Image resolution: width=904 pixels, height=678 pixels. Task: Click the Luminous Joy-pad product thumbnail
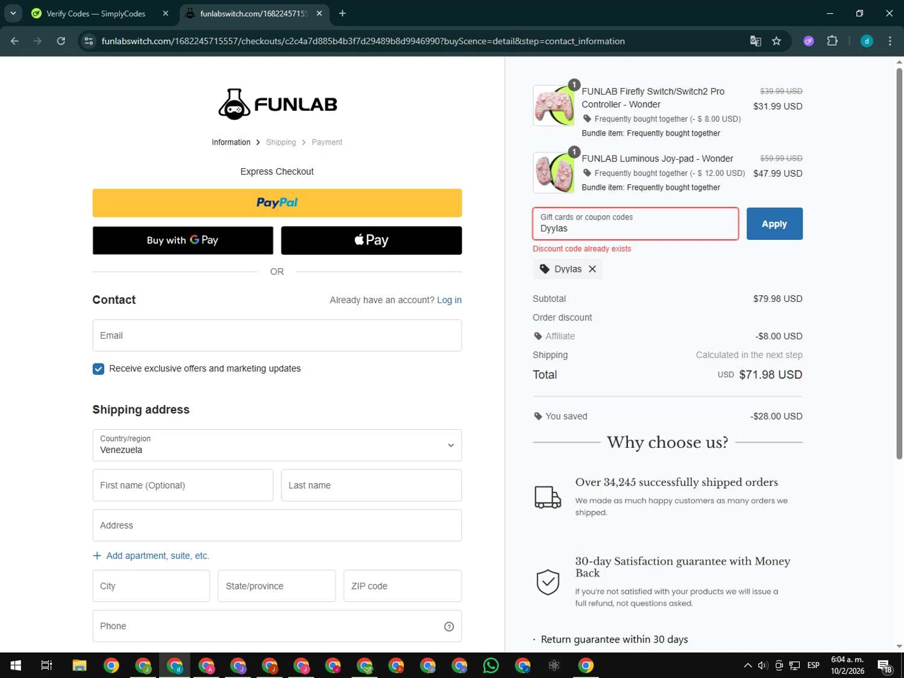tap(554, 172)
